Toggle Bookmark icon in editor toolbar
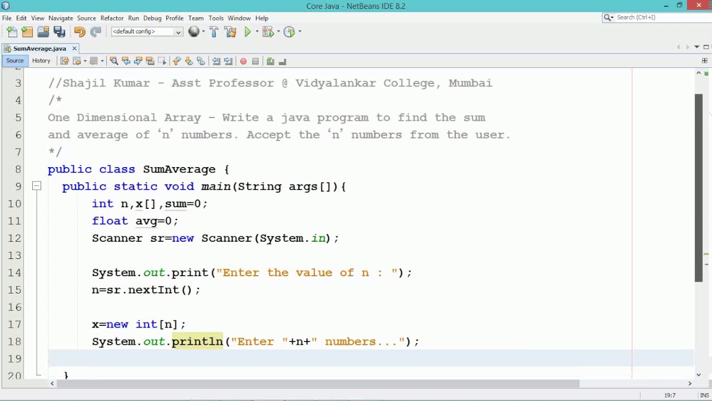 (201, 61)
